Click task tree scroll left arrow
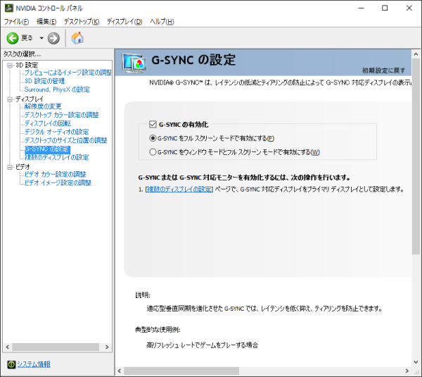The width and height of the screenshot is (422, 377). [7, 347]
